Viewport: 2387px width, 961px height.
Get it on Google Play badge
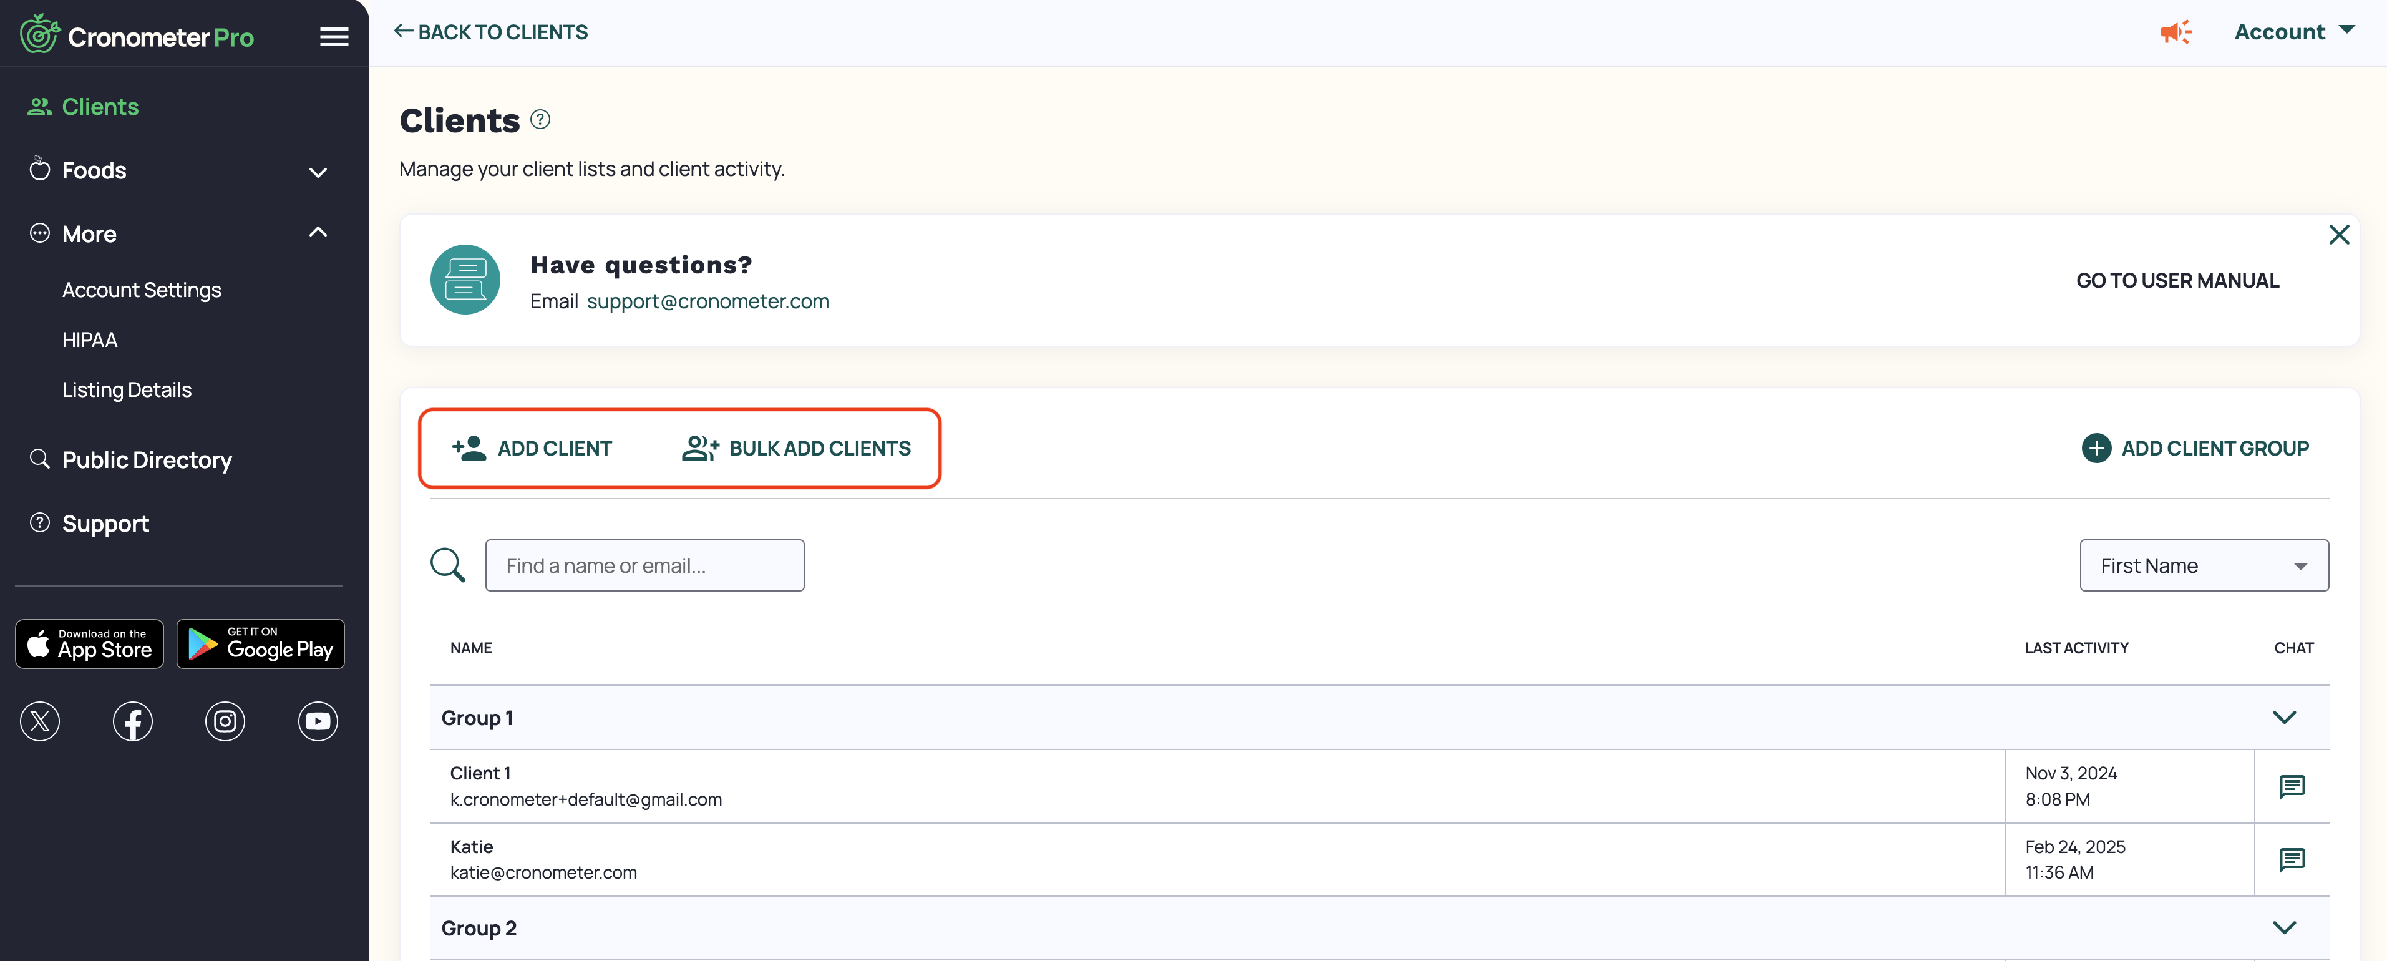[x=260, y=643]
